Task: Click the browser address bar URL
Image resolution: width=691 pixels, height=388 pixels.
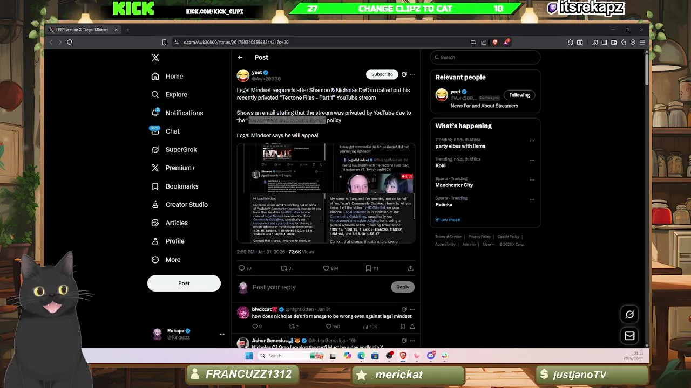Action: 236,42
